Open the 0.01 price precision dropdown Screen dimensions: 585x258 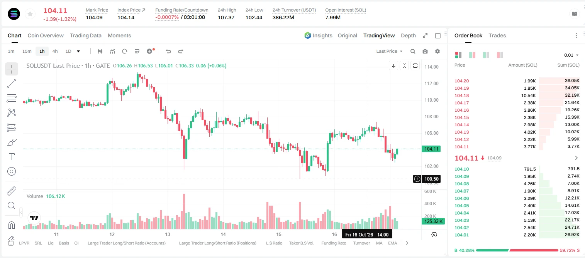(x=571, y=55)
